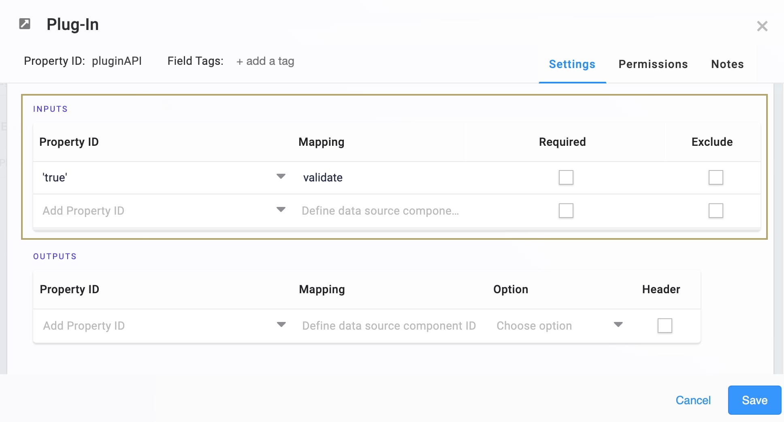784x422 pixels.
Task: Click the Field Tags label
Action: (x=195, y=61)
